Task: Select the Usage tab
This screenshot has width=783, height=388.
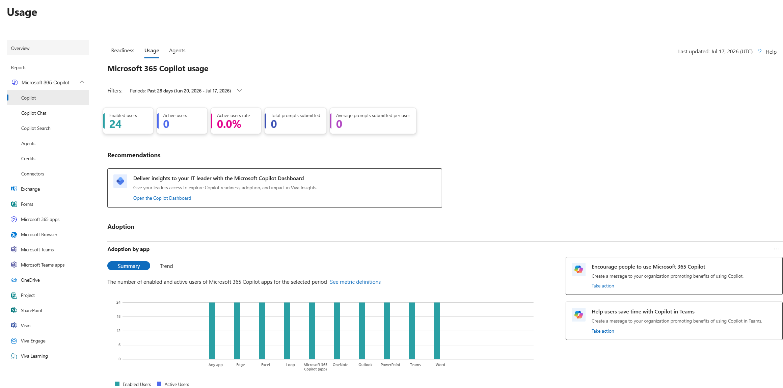Action: [152, 51]
